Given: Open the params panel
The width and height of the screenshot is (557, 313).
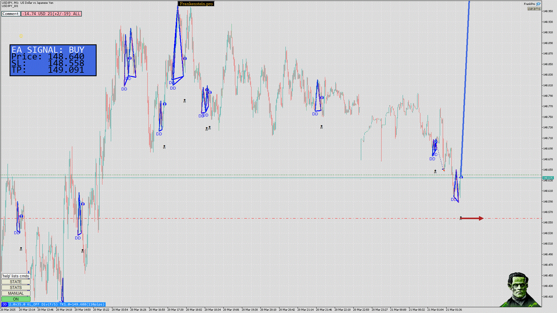Looking at the screenshot, I should point(534,9).
